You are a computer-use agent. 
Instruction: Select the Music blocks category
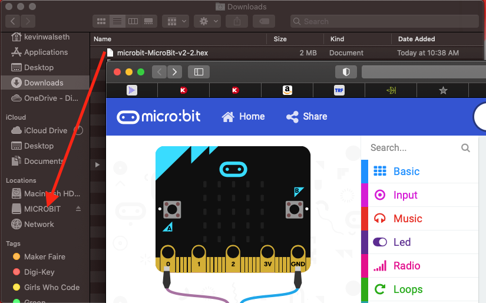click(407, 219)
